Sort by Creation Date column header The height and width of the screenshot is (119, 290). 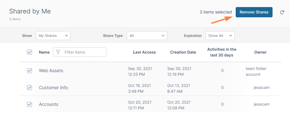click(183, 52)
